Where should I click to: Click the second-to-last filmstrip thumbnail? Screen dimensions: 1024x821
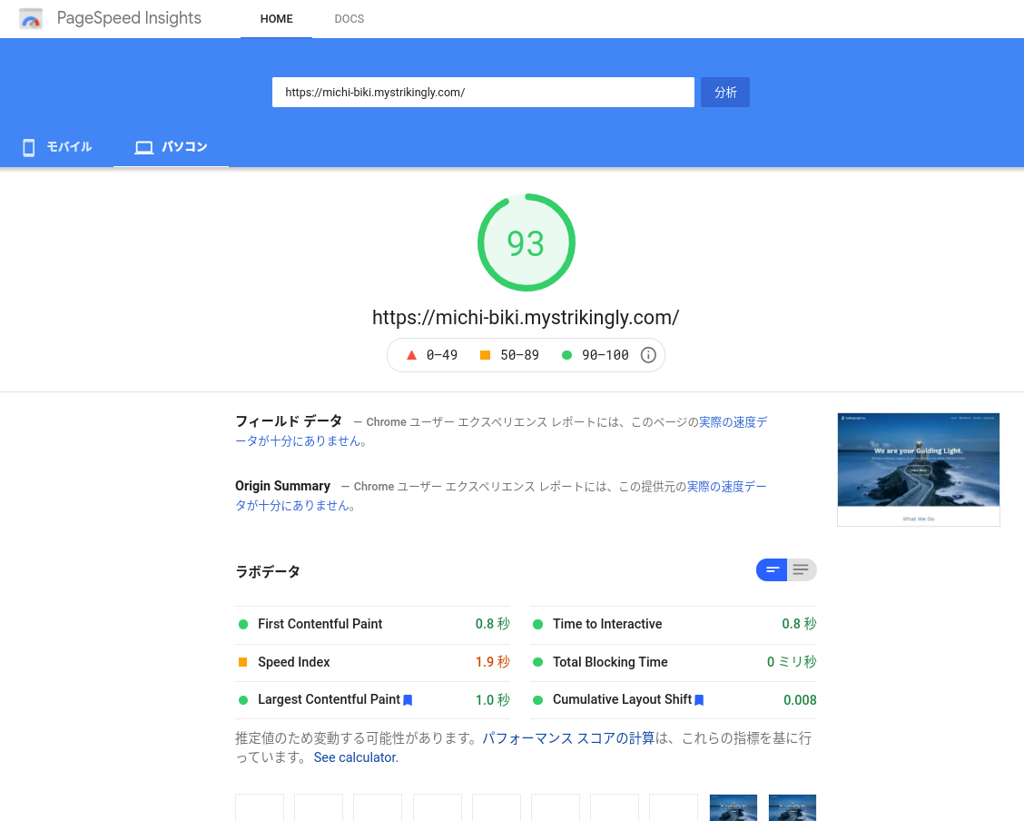pyautogui.click(x=734, y=808)
